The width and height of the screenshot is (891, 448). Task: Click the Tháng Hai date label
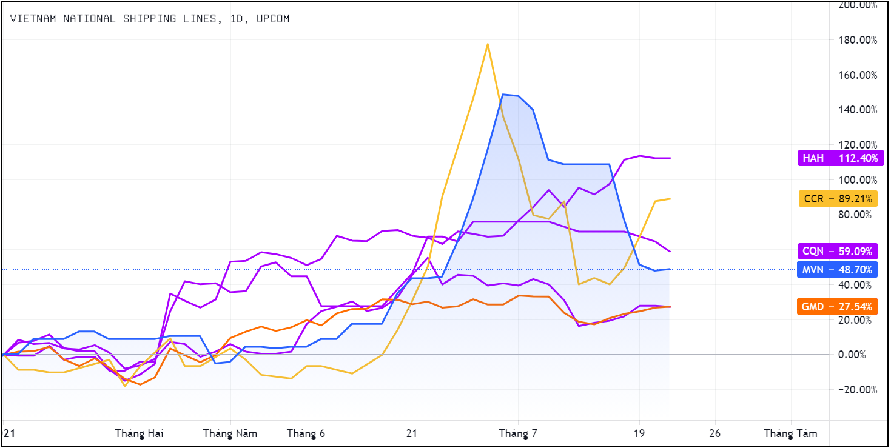140,433
